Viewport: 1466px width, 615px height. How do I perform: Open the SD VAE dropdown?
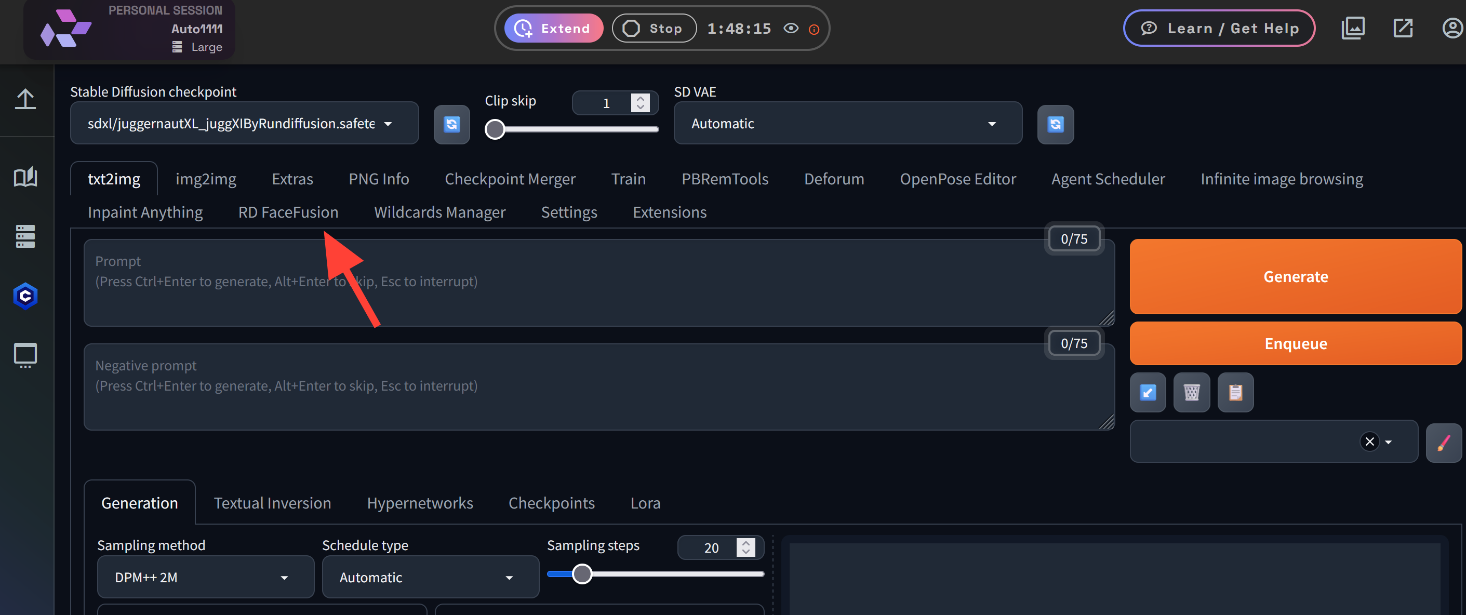click(847, 123)
